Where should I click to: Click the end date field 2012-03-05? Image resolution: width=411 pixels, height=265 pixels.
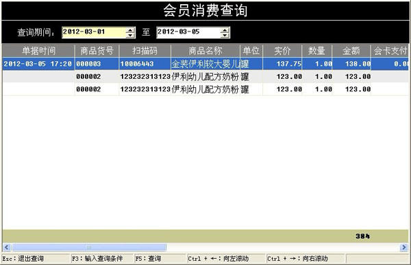189,32
